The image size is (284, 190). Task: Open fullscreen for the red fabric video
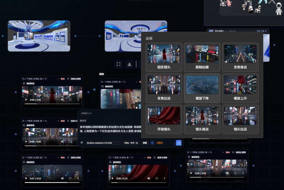pyautogui.click(x=157, y=179)
